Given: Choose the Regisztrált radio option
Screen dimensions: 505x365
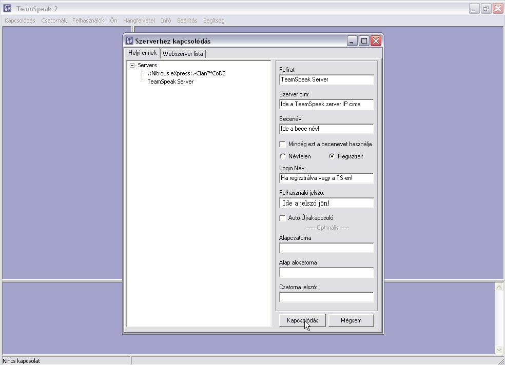Looking at the screenshot, I should click(x=332, y=156).
